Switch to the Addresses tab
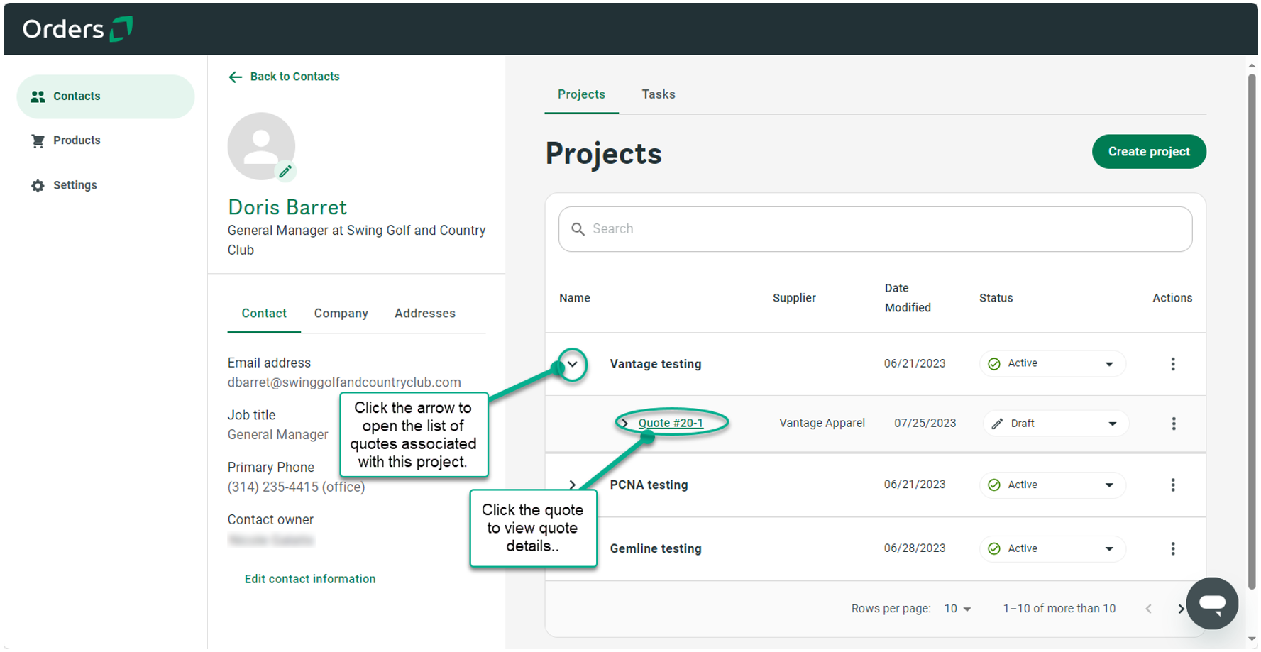 425,314
